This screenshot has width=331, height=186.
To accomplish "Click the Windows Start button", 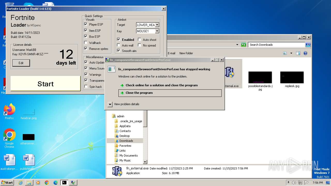I will pyautogui.click(x=7, y=182).
